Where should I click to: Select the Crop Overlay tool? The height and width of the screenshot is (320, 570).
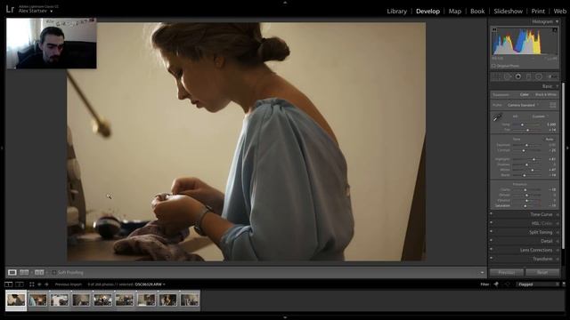pyautogui.click(x=495, y=76)
